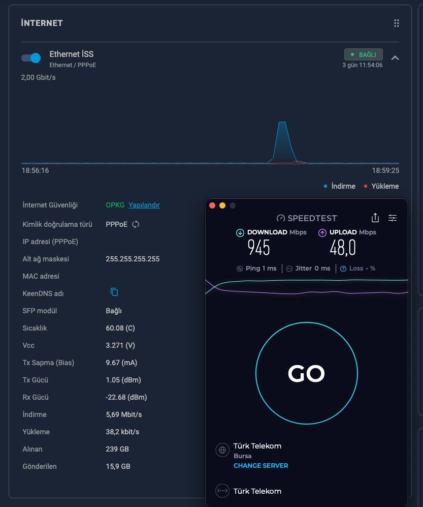The width and height of the screenshot is (423, 507).
Task: Select the Vcc value 3.271 (V)
Action: coord(120,345)
